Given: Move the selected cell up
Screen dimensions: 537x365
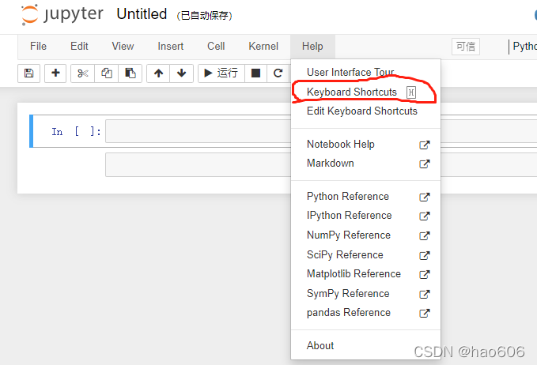Looking at the screenshot, I should click(x=158, y=73).
